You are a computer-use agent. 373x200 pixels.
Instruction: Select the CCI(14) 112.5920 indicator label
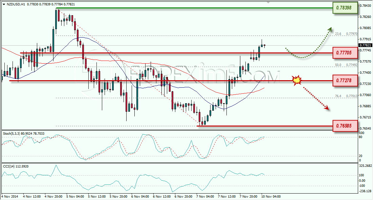[16, 166]
